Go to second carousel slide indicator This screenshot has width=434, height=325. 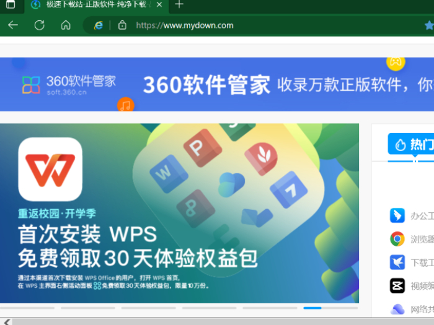pyautogui.click(x=88, y=308)
